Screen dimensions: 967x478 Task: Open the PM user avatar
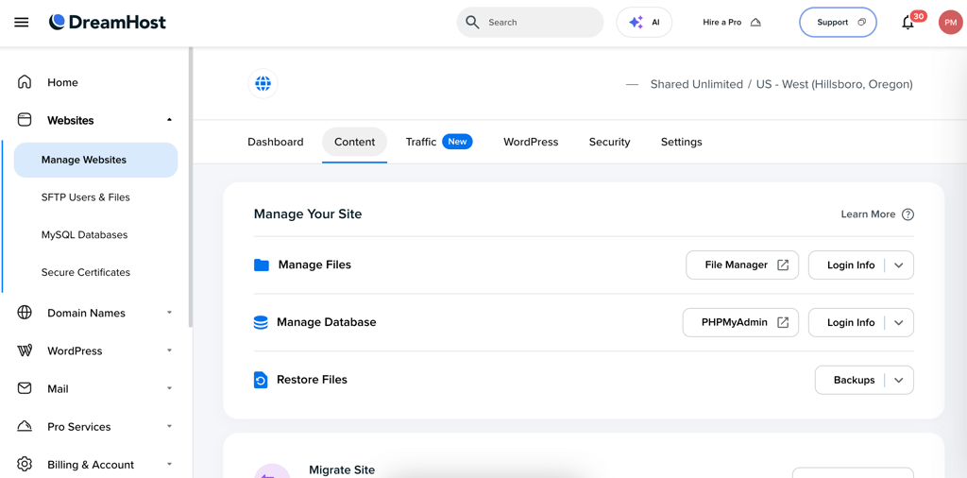(950, 23)
